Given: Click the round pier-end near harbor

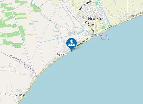Looking at the screenshot, I should pos(108,37).
